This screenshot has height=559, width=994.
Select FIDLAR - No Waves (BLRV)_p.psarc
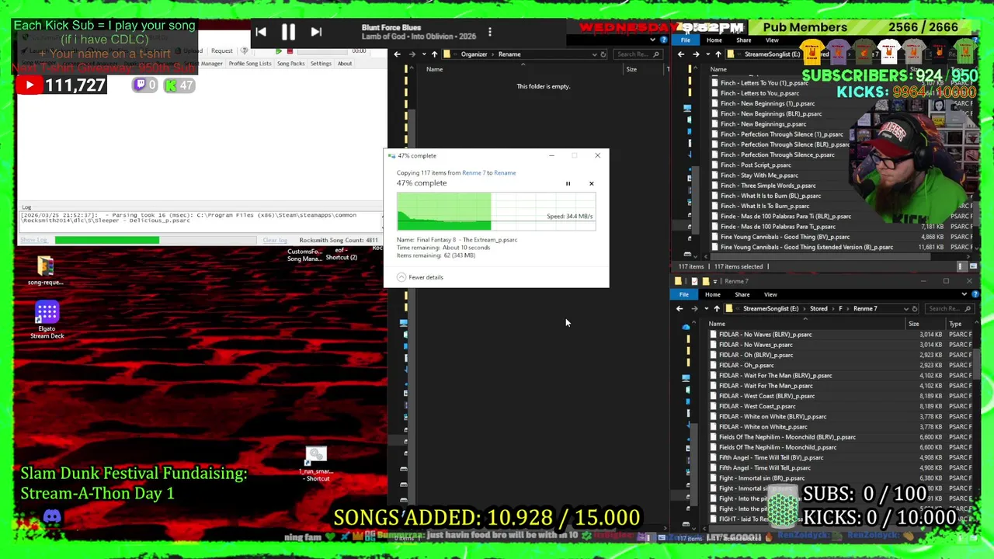[761, 335]
